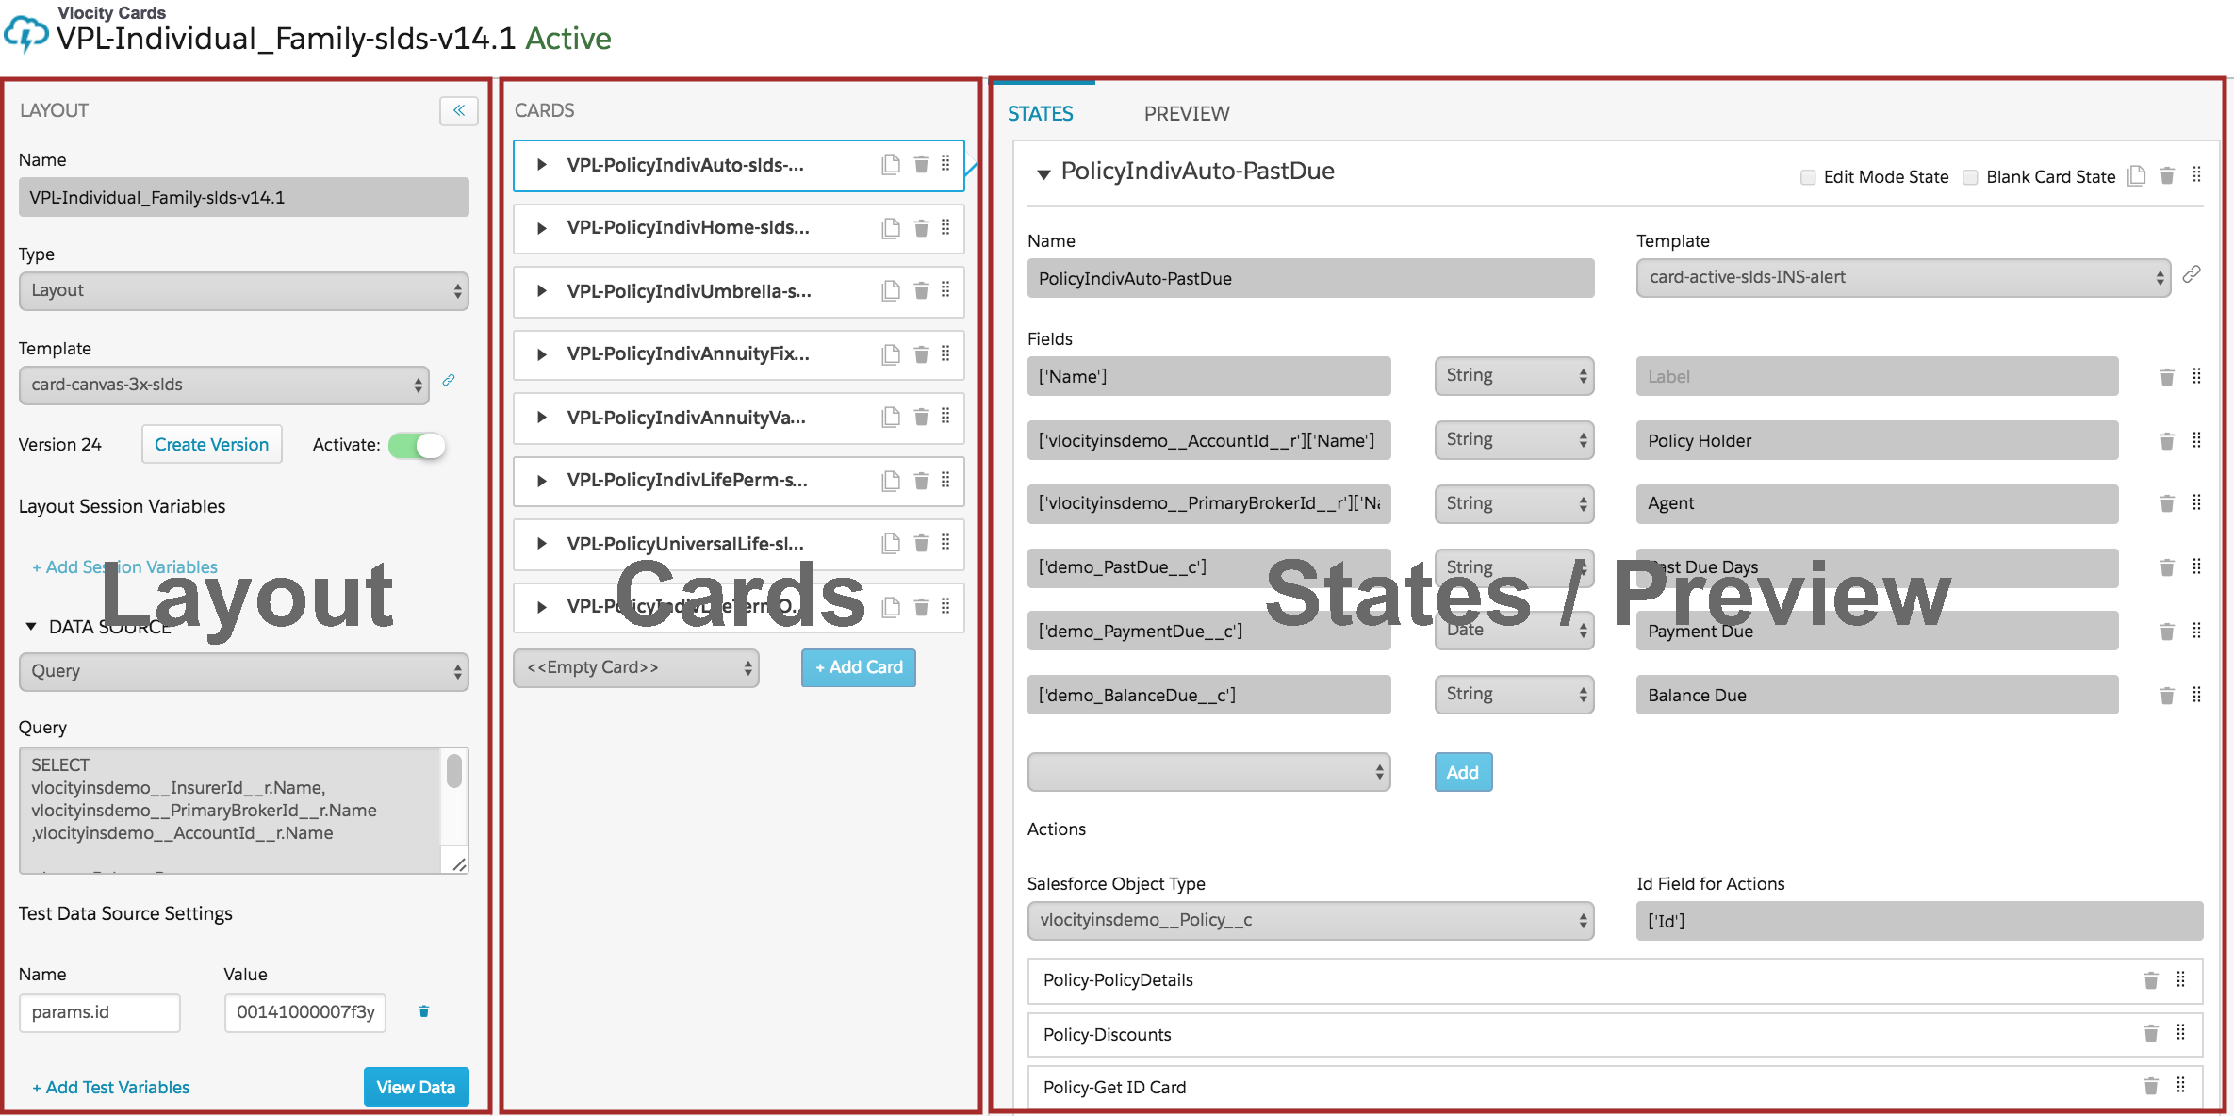This screenshot has height=1116, width=2234.
Task: Remove the Policy-PolicyDetails action
Action: pos(2151,980)
